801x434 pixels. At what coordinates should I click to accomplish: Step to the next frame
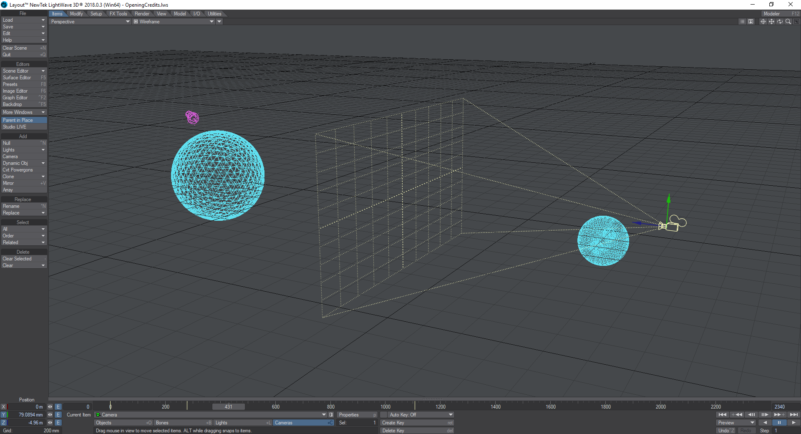coord(765,415)
